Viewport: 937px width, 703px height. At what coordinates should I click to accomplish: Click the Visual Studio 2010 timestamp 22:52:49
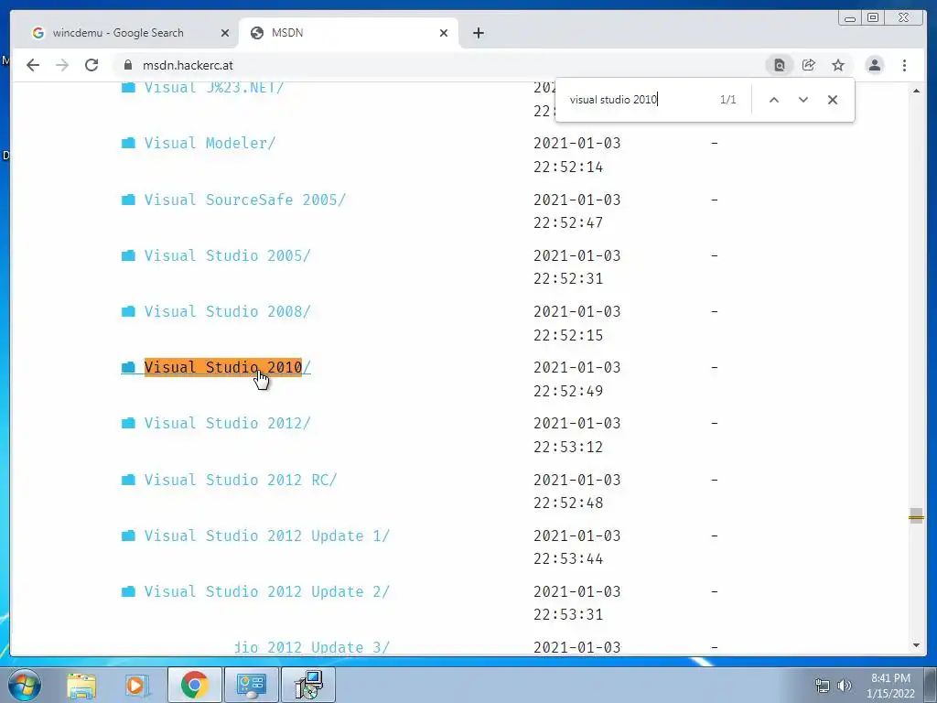568,391
